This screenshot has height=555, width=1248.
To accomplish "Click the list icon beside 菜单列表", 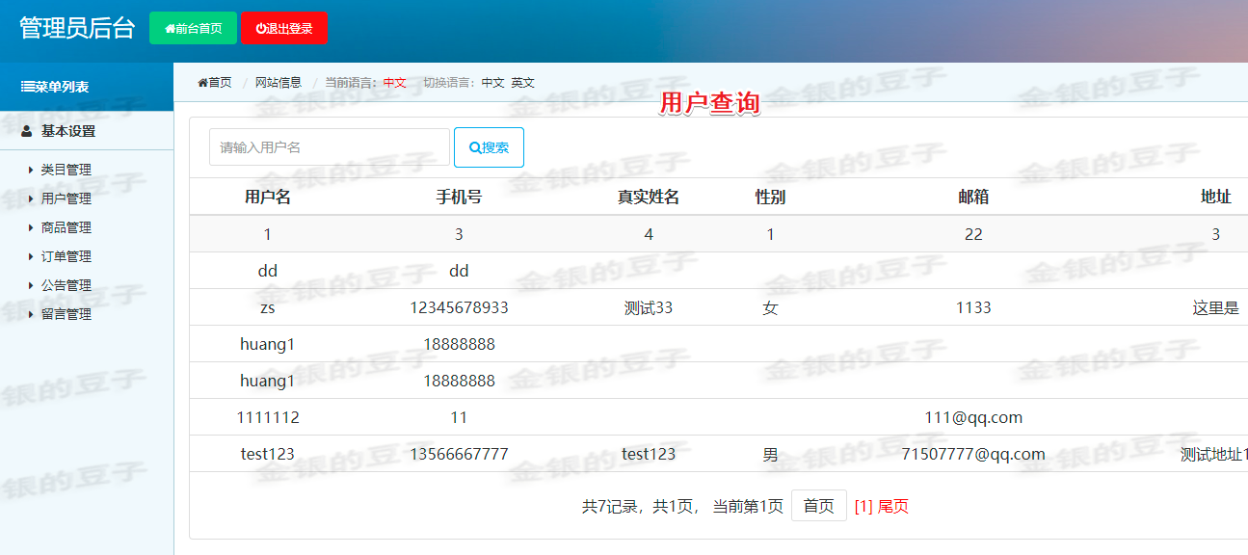I will tap(28, 87).
